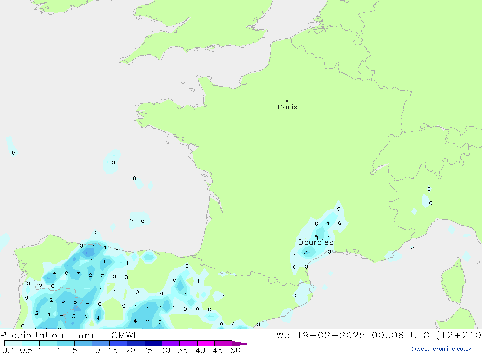Click the legend value 25

pos(148,350)
